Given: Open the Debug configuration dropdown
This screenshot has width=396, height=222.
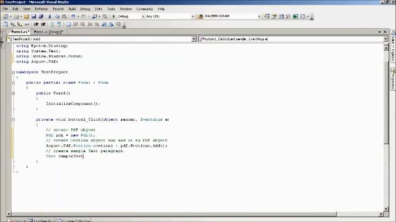Looking at the screenshot, I should [143, 17].
